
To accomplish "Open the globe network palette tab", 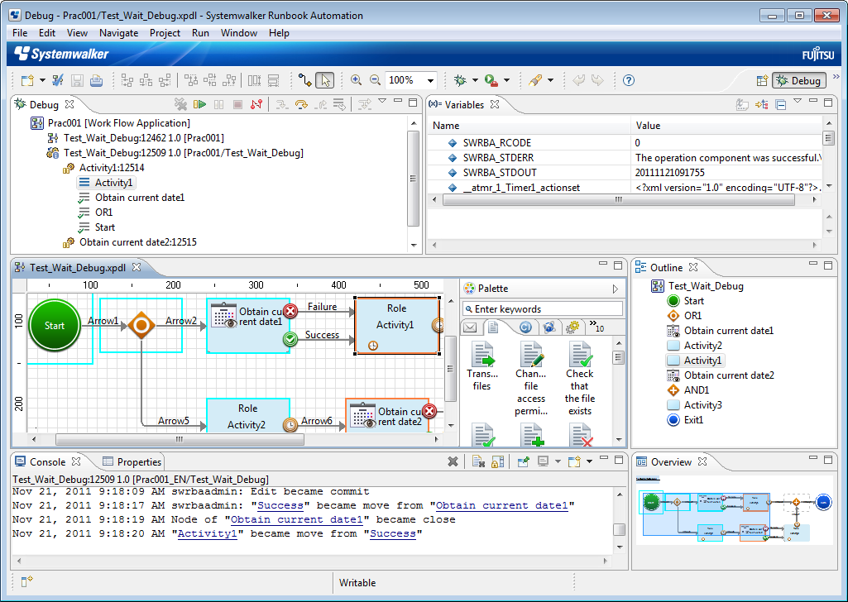I will pyautogui.click(x=549, y=327).
